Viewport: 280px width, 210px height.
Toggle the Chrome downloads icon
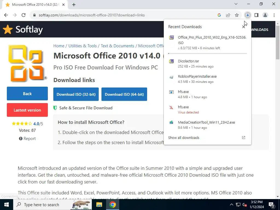click(x=248, y=15)
